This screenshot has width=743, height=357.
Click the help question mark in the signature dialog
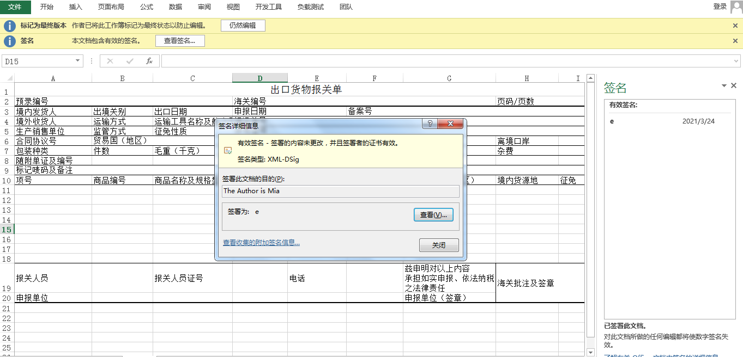[429, 124]
